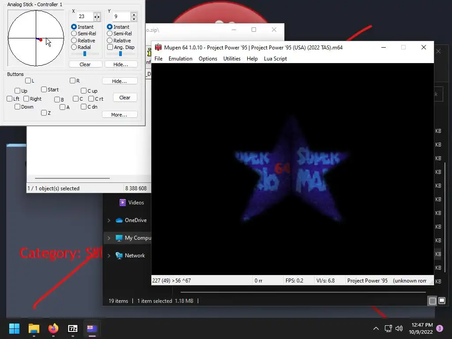Select Semi-Rel mode for X axis
Viewport: 452px width, 339px height.
coord(74,34)
